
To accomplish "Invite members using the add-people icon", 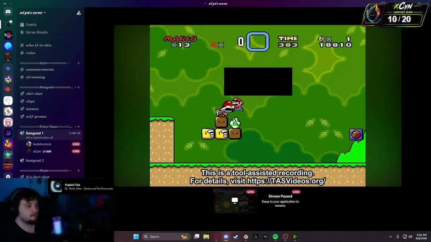I will pyautogui.click(x=79, y=13).
